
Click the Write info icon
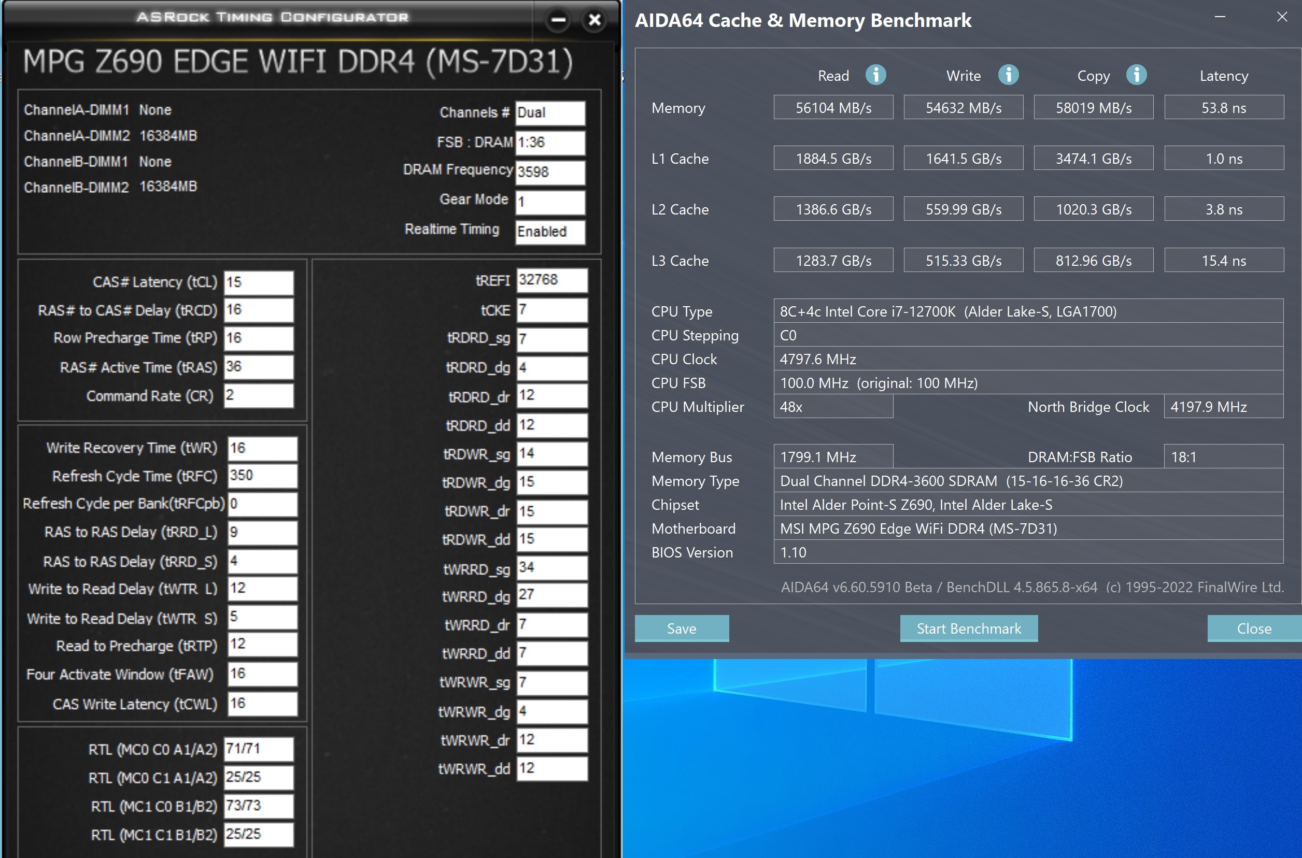[x=1008, y=75]
